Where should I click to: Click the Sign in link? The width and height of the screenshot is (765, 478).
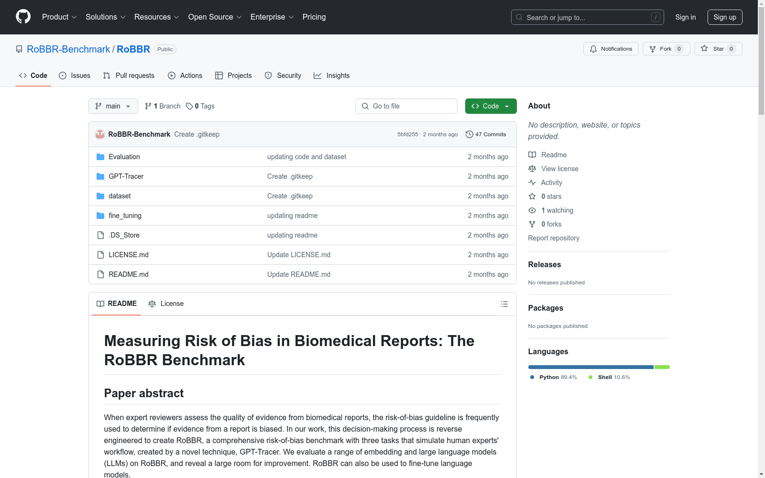pos(686,17)
